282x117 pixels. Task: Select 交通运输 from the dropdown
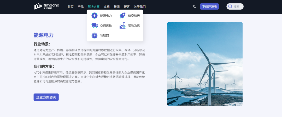106,26
